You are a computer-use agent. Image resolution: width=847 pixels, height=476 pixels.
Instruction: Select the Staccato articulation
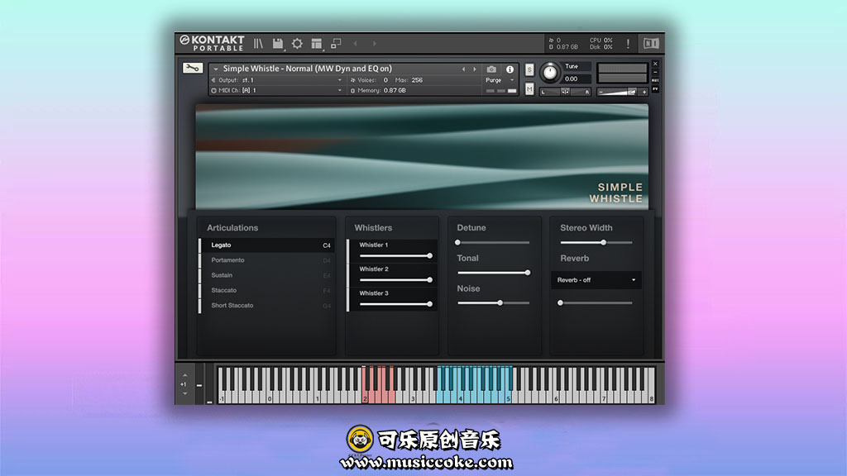(267, 290)
